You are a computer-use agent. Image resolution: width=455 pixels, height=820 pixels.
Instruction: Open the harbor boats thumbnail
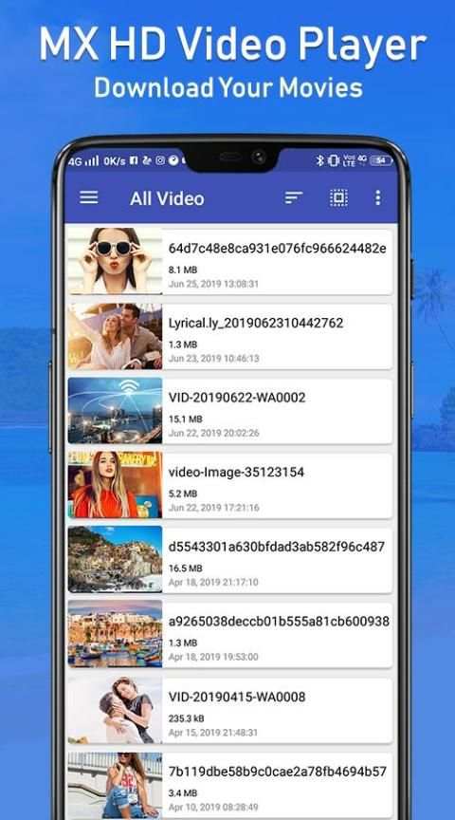116,634
